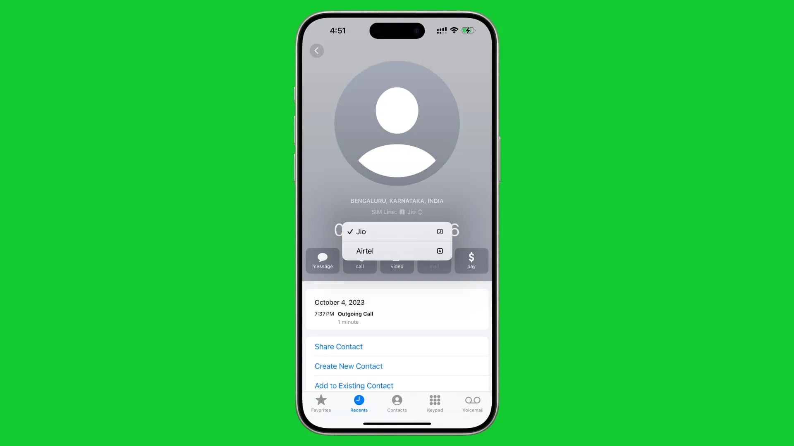Tap October 4 outgoing call entry
This screenshot has height=446, width=794.
coord(397,313)
